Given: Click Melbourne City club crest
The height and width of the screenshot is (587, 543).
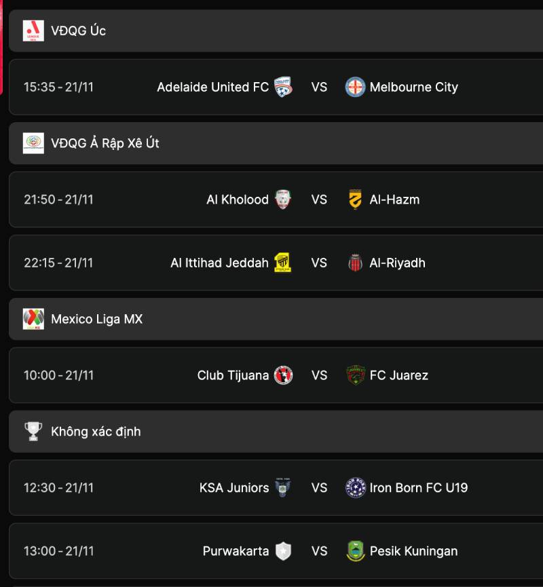Looking at the screenshot, I should (x=355, y=87).
